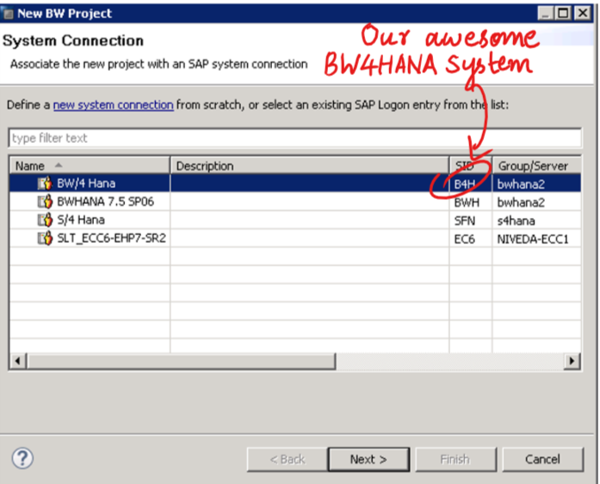
Task: Click the BW/4 Hana system connection icon
Action: tap(45, 183)
